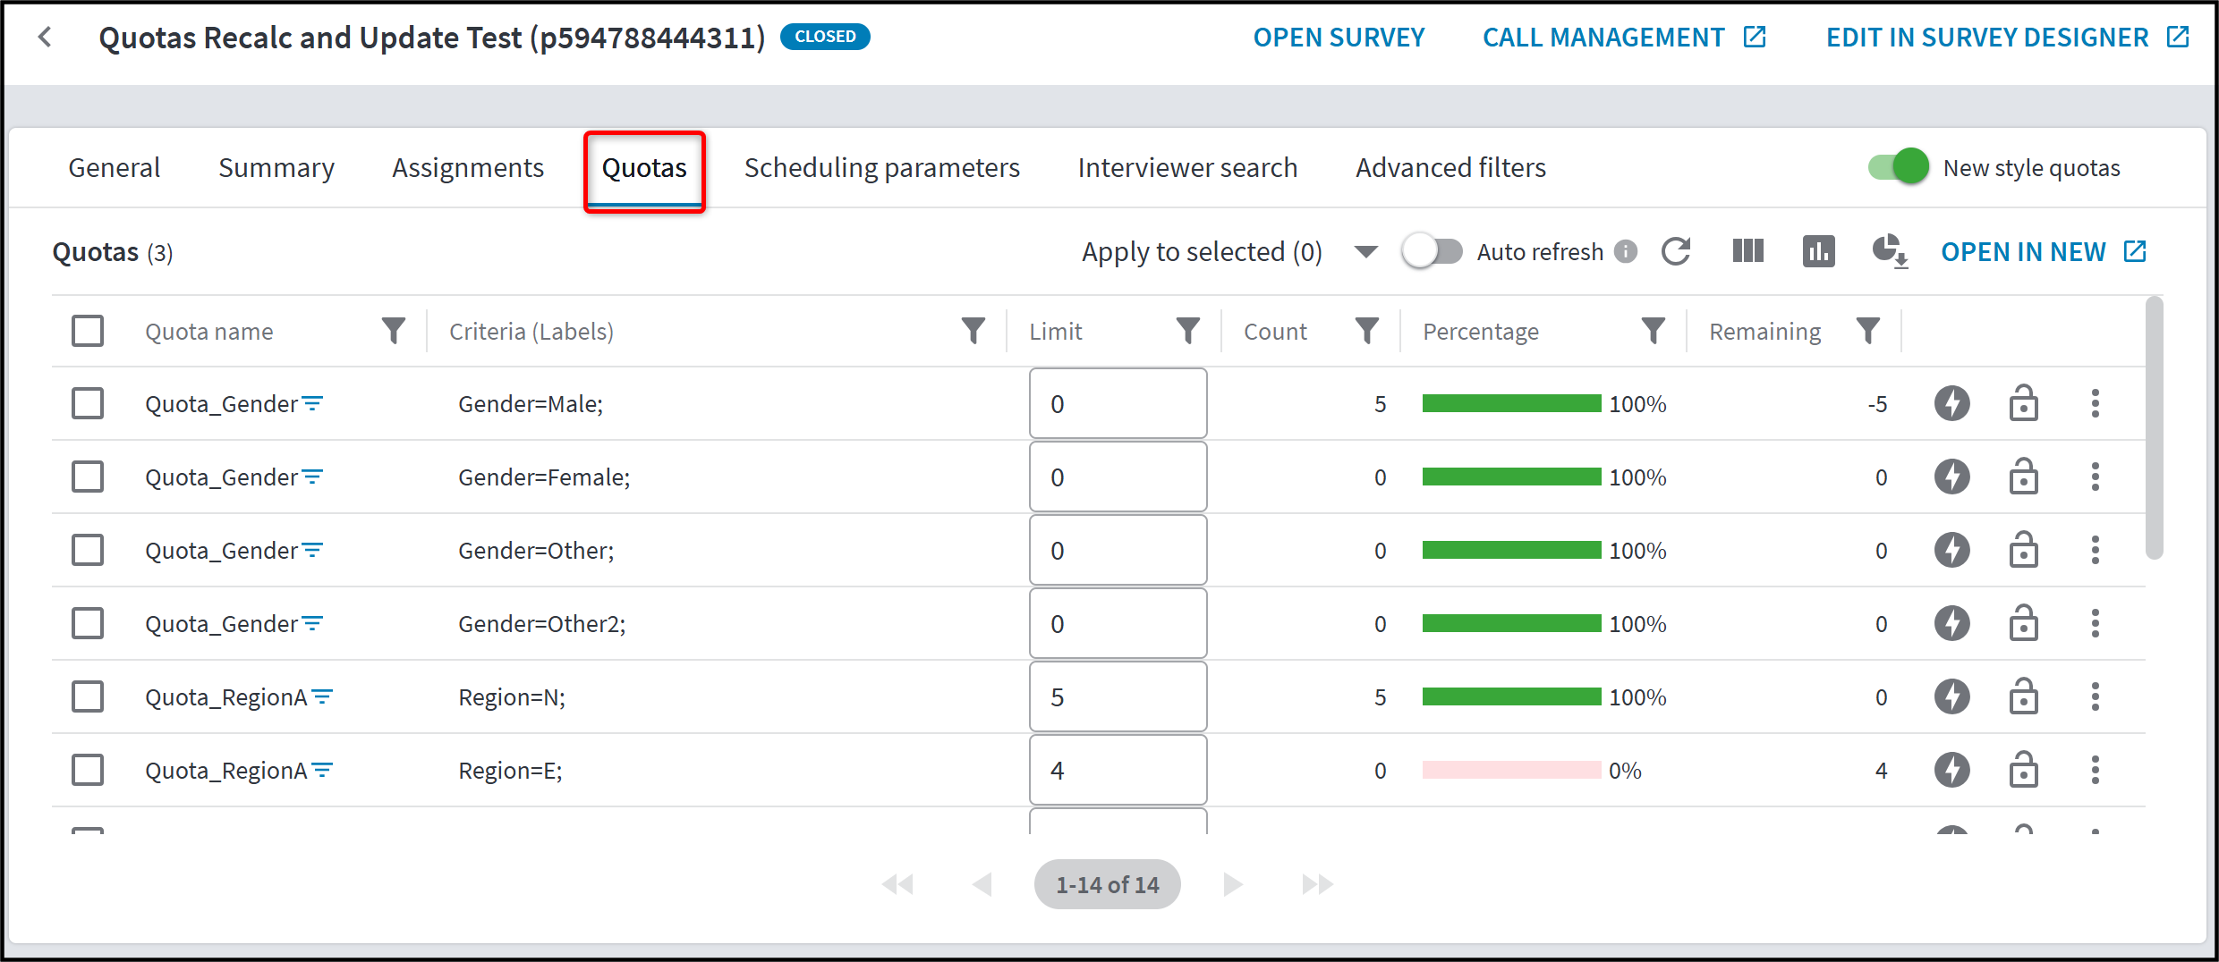The height and width of the screenshot is (962, 2219).
Task: Click lock icon for Gender=Other; row
Action: (x=2023, y=549)
